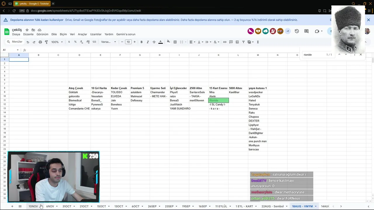Screen dimensions: 374x210
Task: Open the 6NOV sheet tab arrow menu
Action: pyautogui.click(x=57, y=206)
